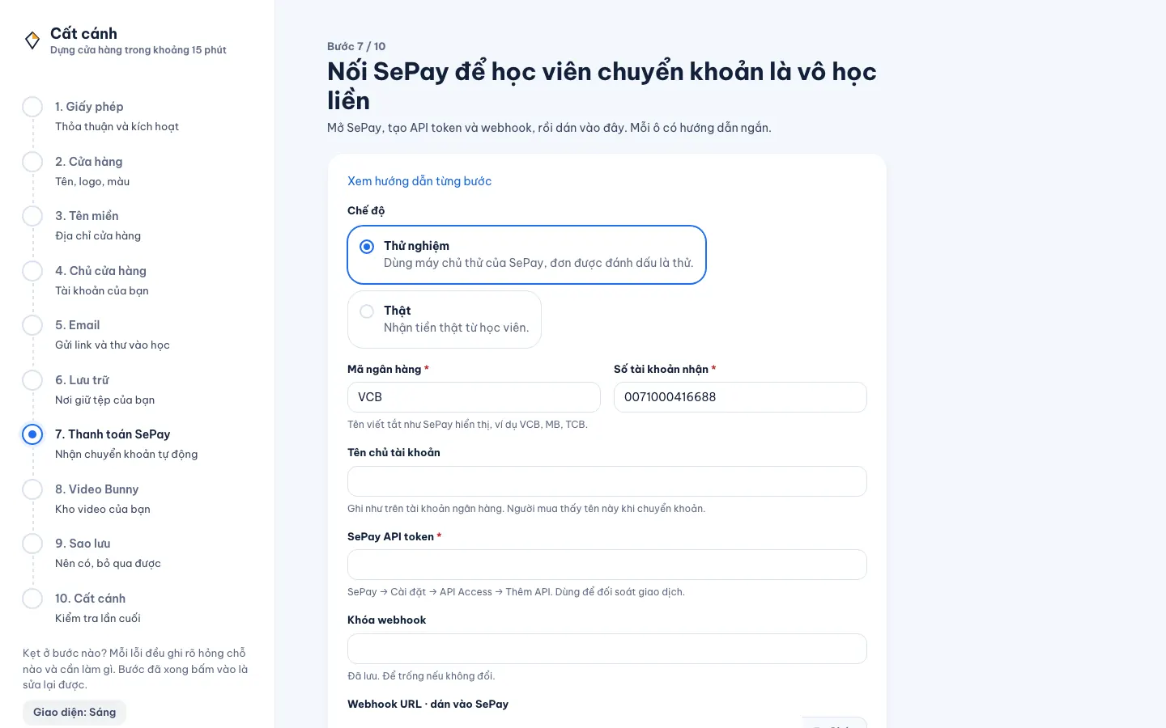Select step circle for 1. Giấy phép
Viewport: 1166px width, 728px height.
[x=32, y=107]
